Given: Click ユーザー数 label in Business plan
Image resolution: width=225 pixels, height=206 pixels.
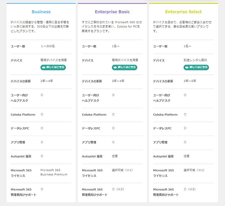Looking at the screenshot, I should point(18,46).
